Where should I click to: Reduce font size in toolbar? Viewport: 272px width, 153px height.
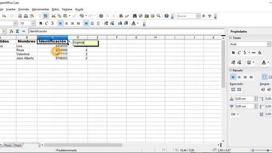pyautogui.click(x=112, y=23)
